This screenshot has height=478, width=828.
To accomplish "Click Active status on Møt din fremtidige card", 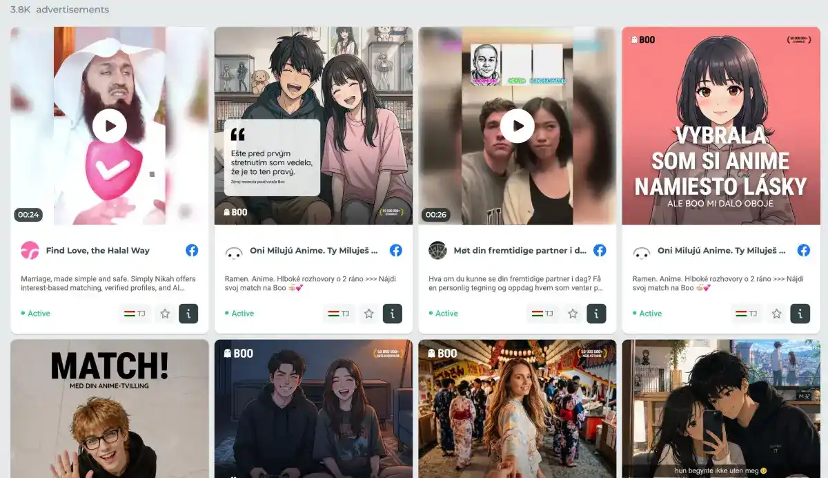I will click(x=444, y=314).
